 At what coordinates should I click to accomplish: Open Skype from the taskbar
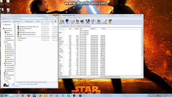click(69, 95)
